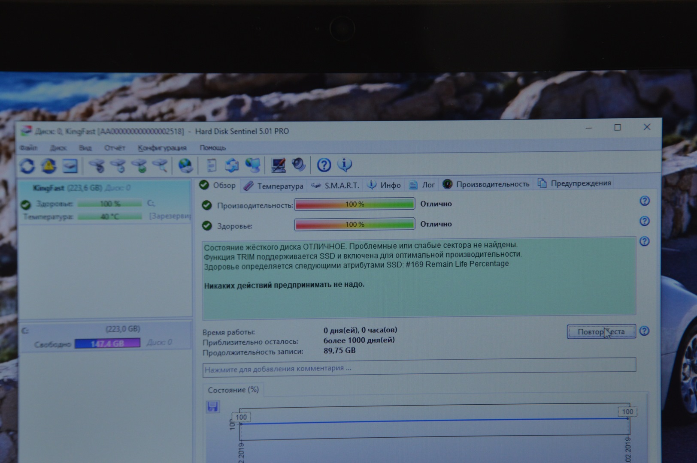697x463 pixels.
Task: Open the Вид menu
Action: [85, 148]
